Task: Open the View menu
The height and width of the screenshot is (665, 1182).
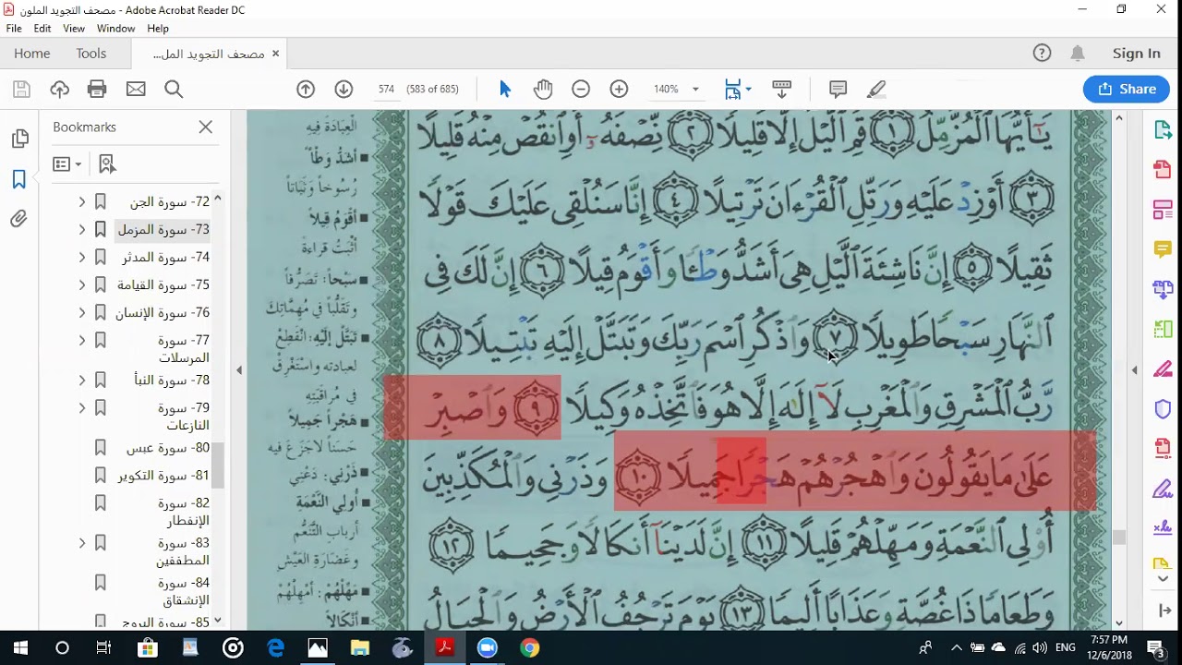Action: 74,29
